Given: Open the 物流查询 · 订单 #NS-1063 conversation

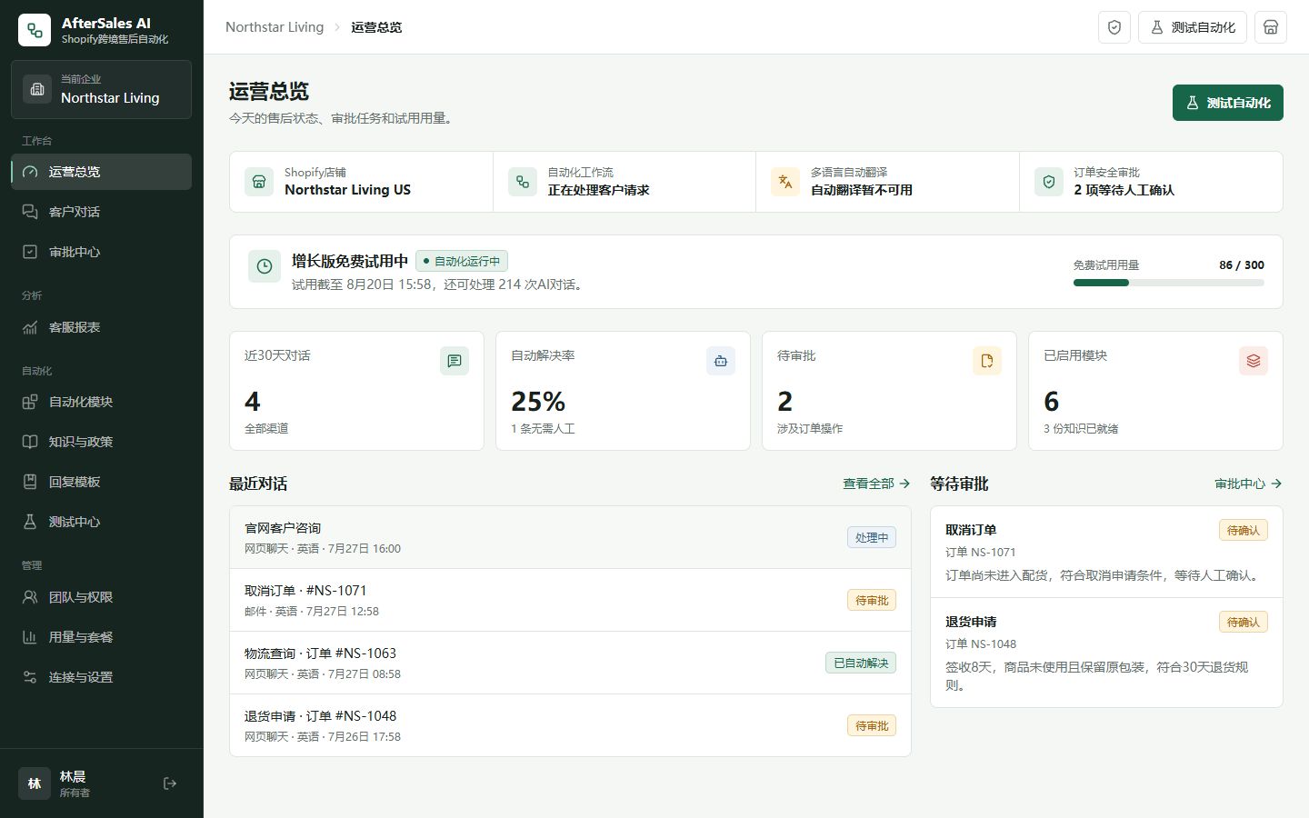Looking at the screenshot, I should click(x=570, y=663).
